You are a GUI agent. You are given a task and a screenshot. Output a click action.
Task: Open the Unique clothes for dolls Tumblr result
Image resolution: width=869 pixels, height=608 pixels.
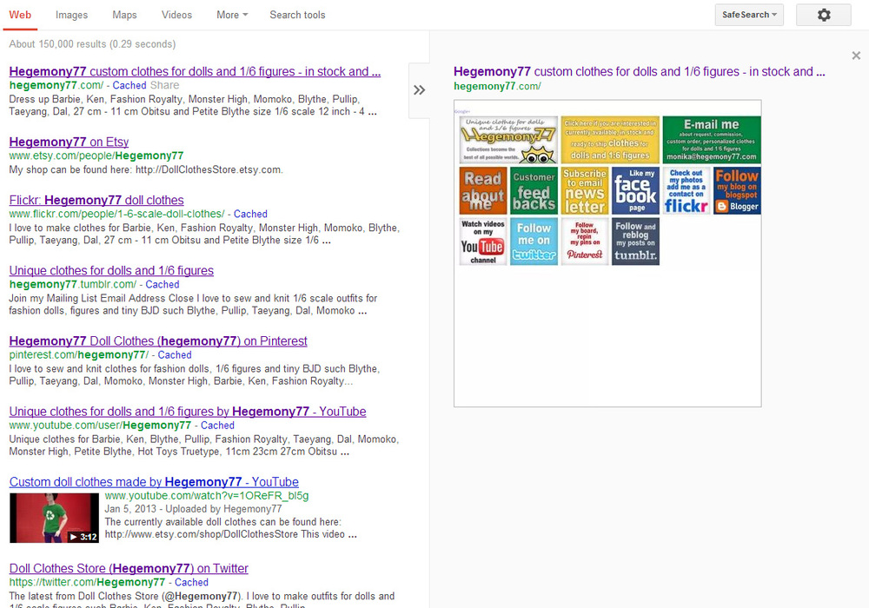[x=111, y=270]
